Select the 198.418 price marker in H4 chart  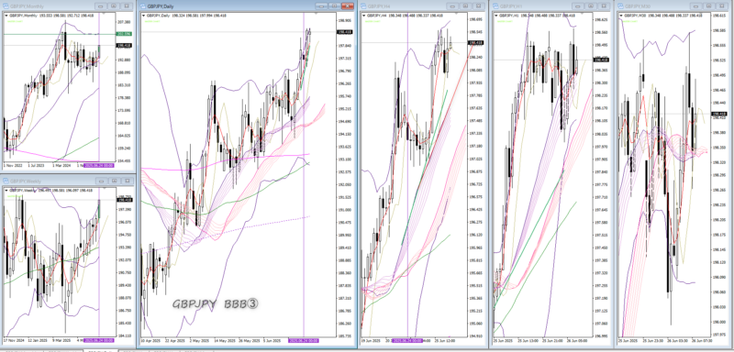(475, 42)
